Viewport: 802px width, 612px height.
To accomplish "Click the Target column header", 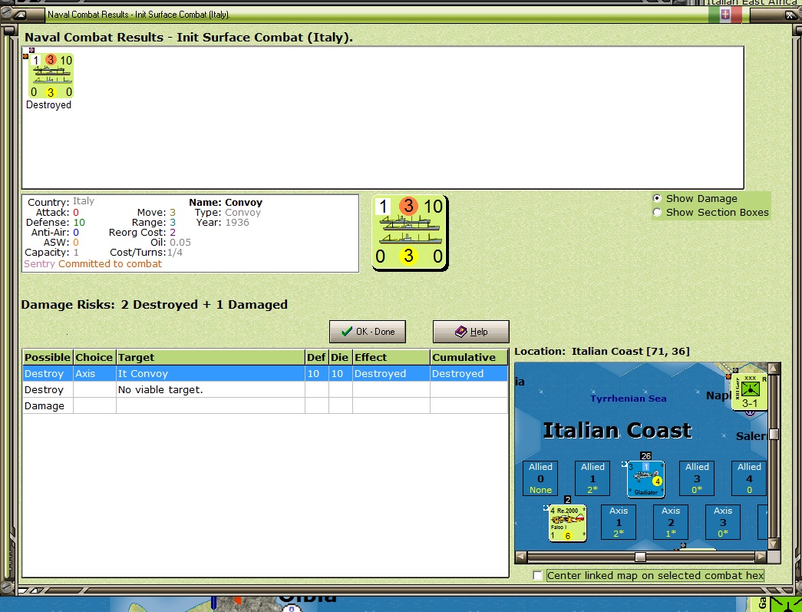I will [210, 357].
